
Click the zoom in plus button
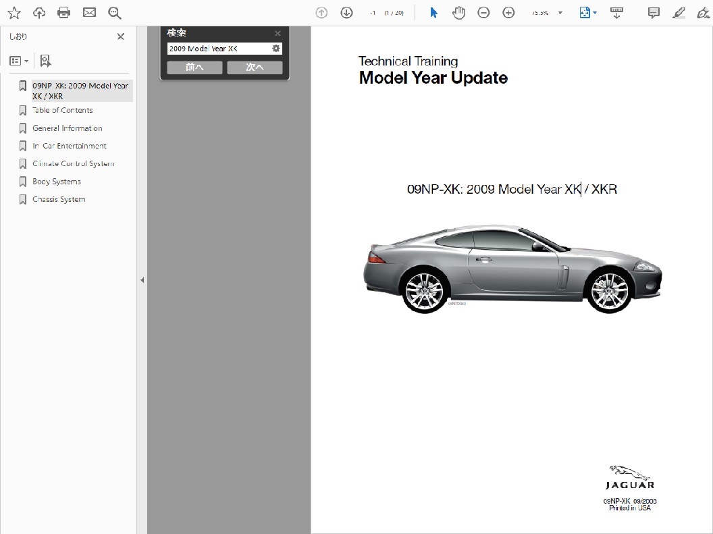click(508, 13)
